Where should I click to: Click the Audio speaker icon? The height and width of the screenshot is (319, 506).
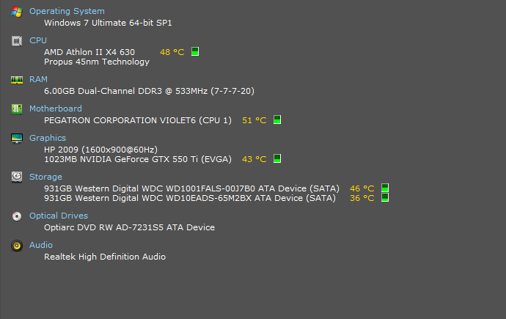17,246
